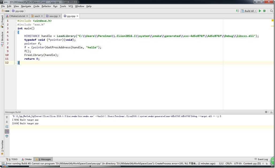Click the 12:2 cursor position indicator
The width and height of the screenshot is (275, 168).
click(x=221, y=163)
